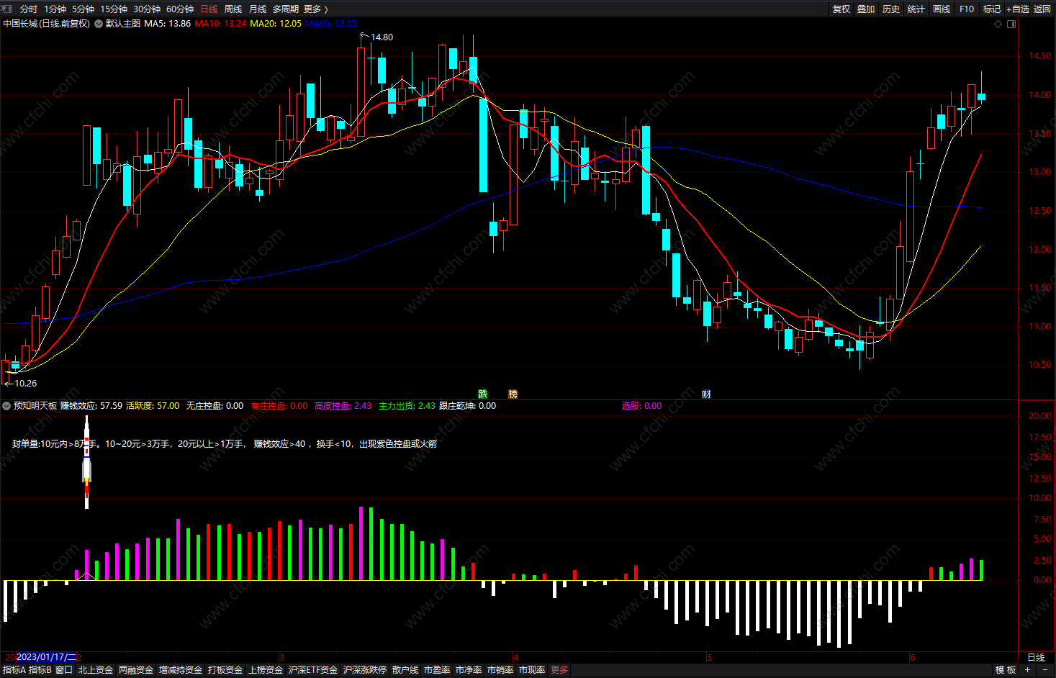Toggle the side panel icon at chart top
Image resolution: width=1056 pixels, height=678 pixels.
(1011, 24)
